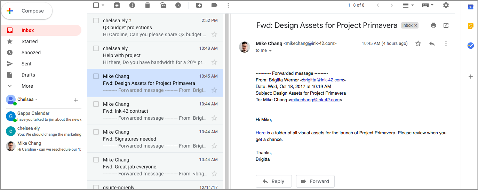This screenshot has width=478, height=190.
Task: Open More options three-dot icon in toolbar
Action: 228,5
